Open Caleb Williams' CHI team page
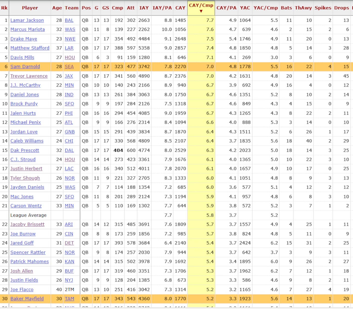The height and width of the screenshot is (309, 353). pos(69,141)
